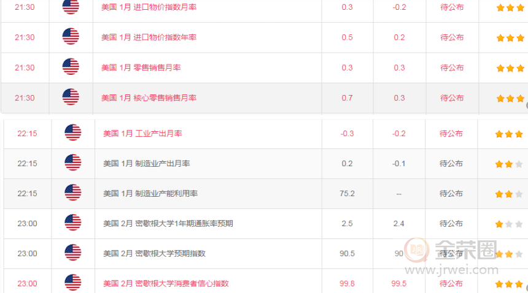Click 待公布 in the 进口物价指数年率 row

pyautogui.click(x=452, y=37)
